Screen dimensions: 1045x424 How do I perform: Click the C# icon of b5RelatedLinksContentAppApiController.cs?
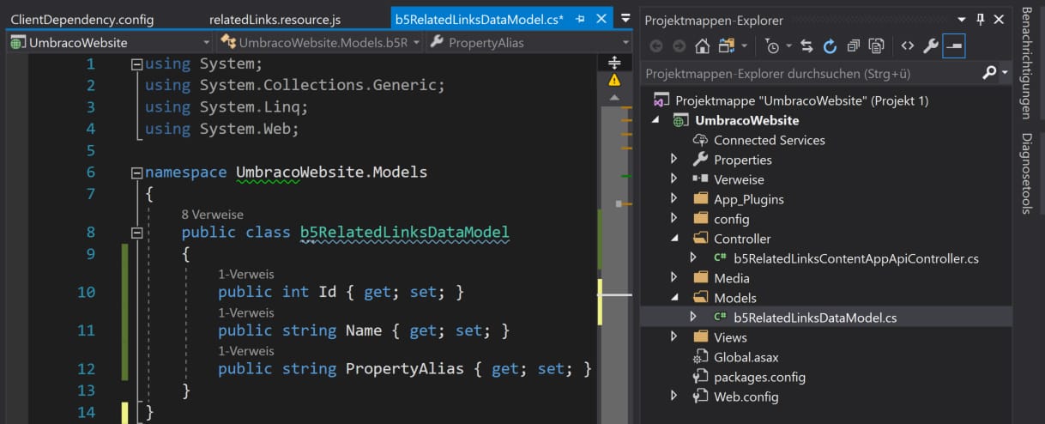tap(720, 258)
